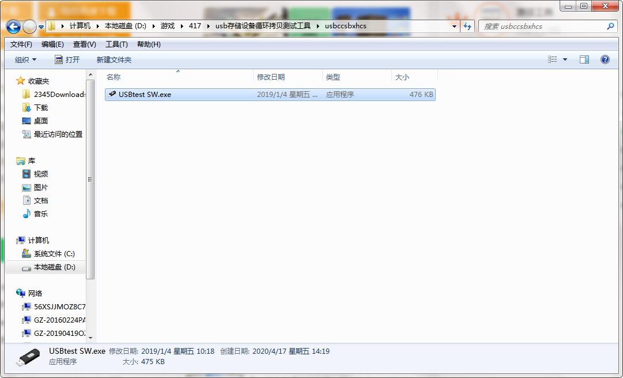The width and height of the screenshot is (623, 378).
Task: Select 游戏 breadcrumb segment
Action: (168, 26)
